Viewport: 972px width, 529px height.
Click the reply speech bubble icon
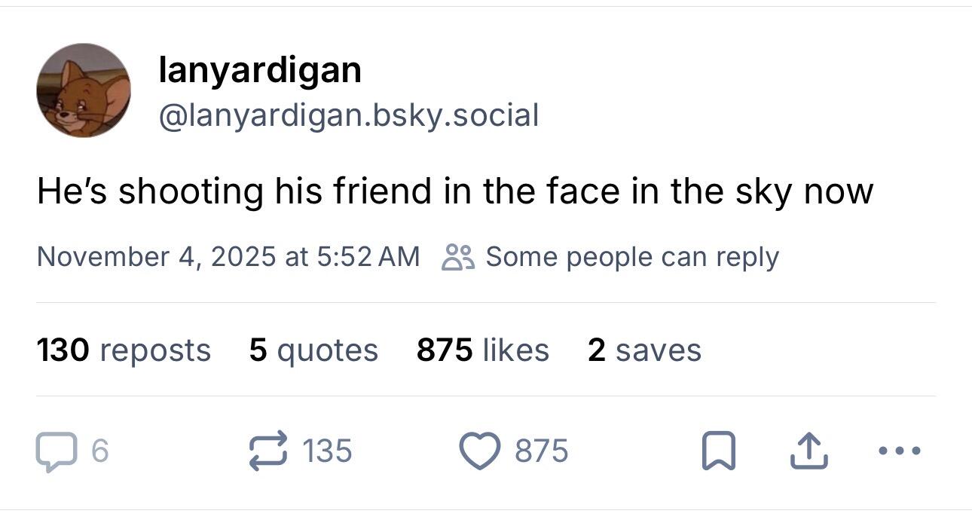coord(55,451)
